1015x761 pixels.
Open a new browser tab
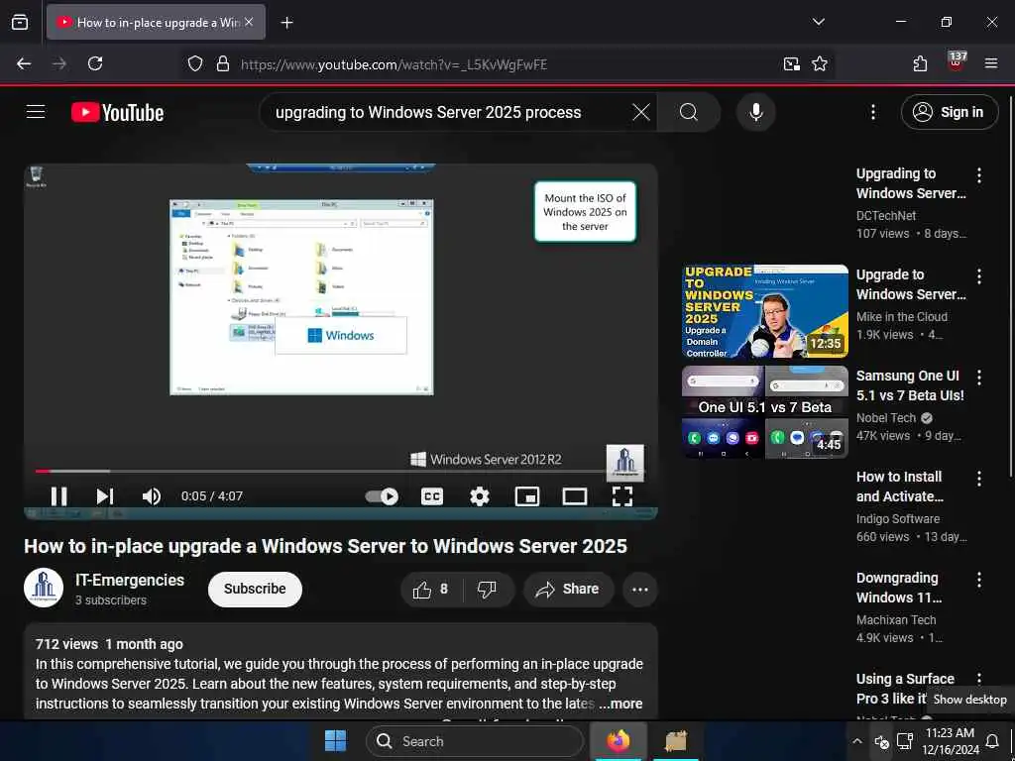(286, 23)
